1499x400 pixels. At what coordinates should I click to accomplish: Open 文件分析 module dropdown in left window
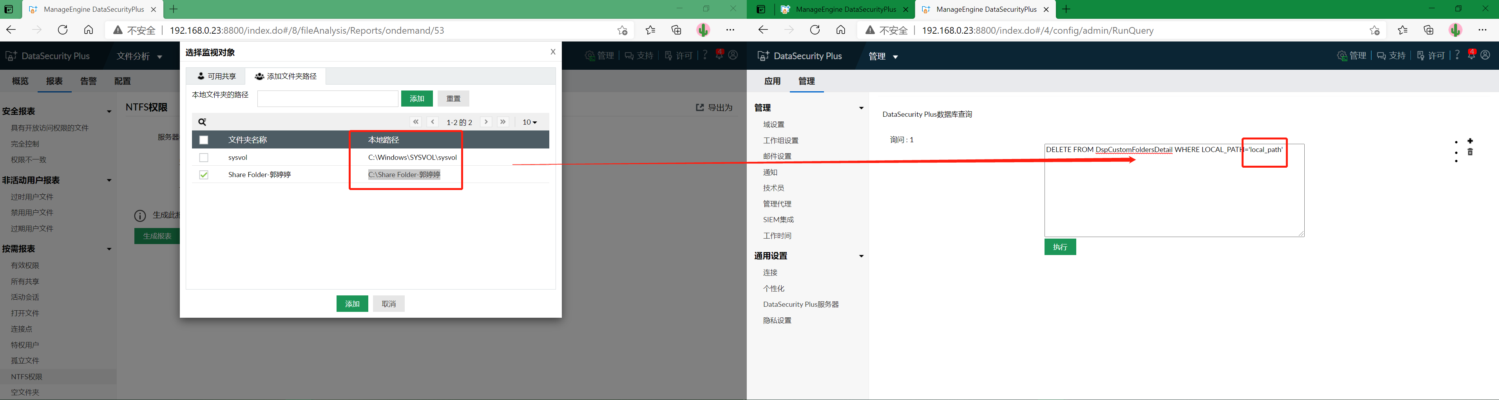tap(139, 56)
